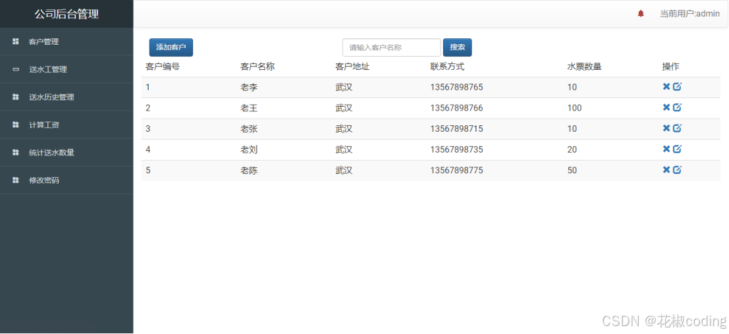Edit customer 老刘 with the pencil icon
This screenshot has height=334, width=729.
click(677, 149)
